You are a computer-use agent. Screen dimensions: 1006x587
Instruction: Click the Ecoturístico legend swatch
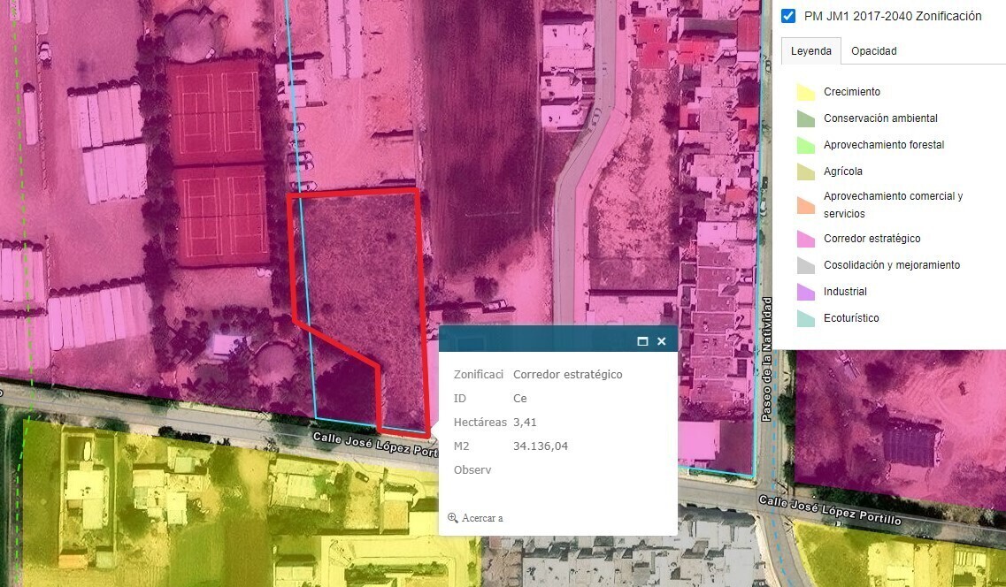(805, 318)
